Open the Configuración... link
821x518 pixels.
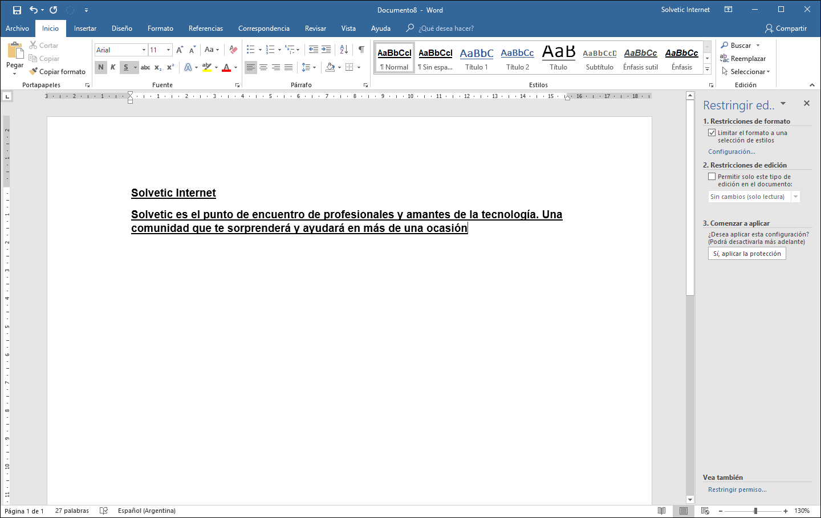click(731, 152)
